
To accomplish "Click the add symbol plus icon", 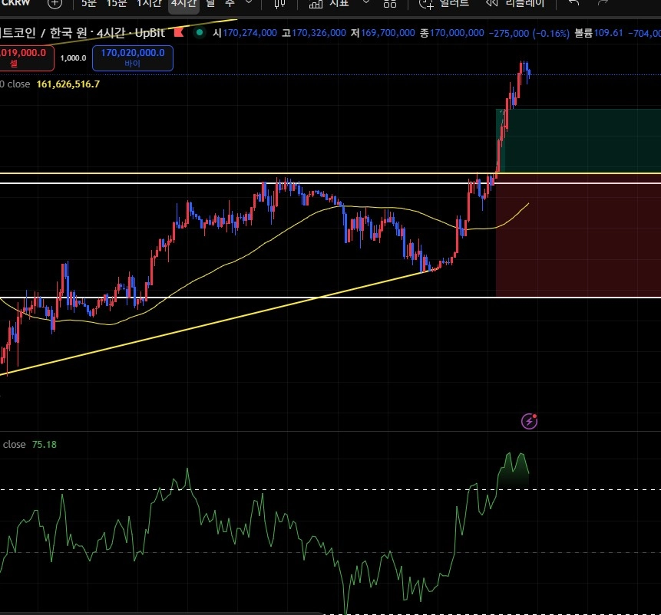I will 55,4.
